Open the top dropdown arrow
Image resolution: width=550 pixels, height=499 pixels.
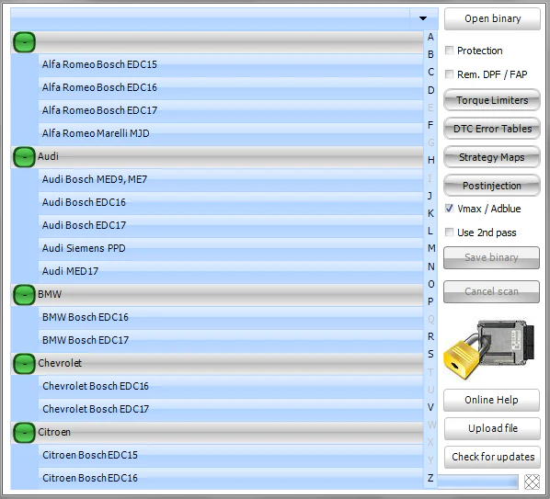[423, 18]
